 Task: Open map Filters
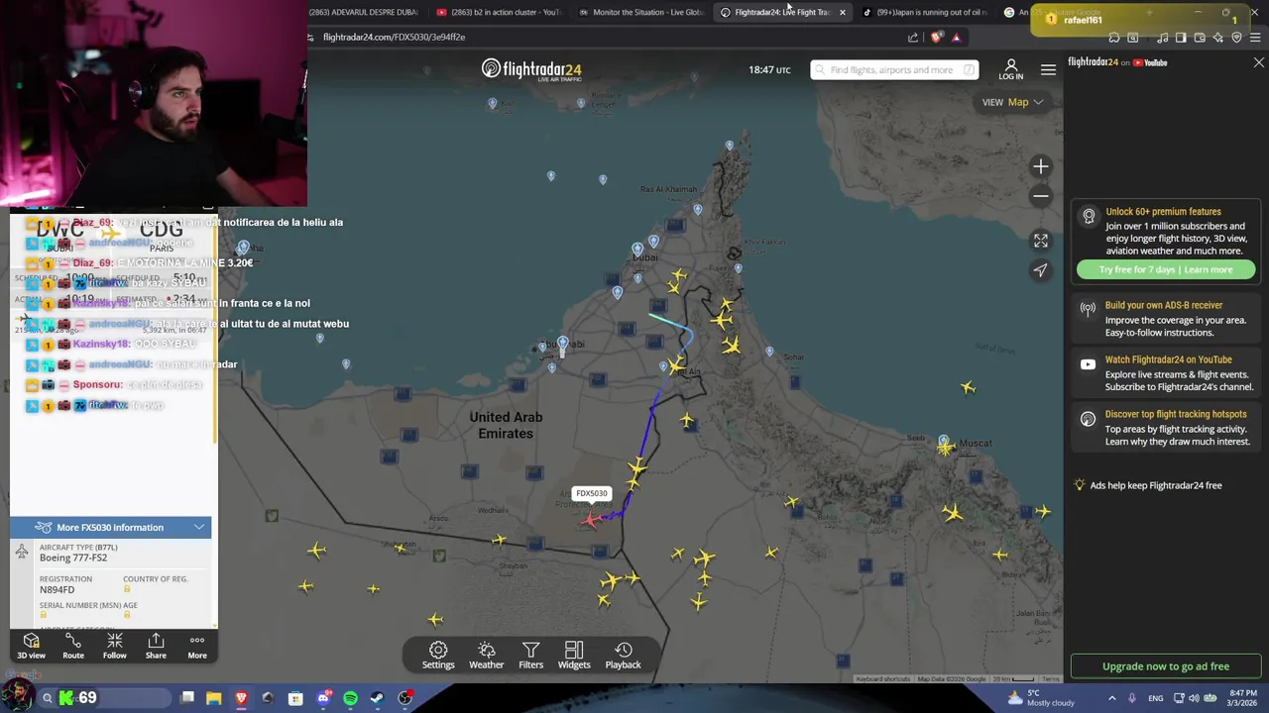[530, 656]
